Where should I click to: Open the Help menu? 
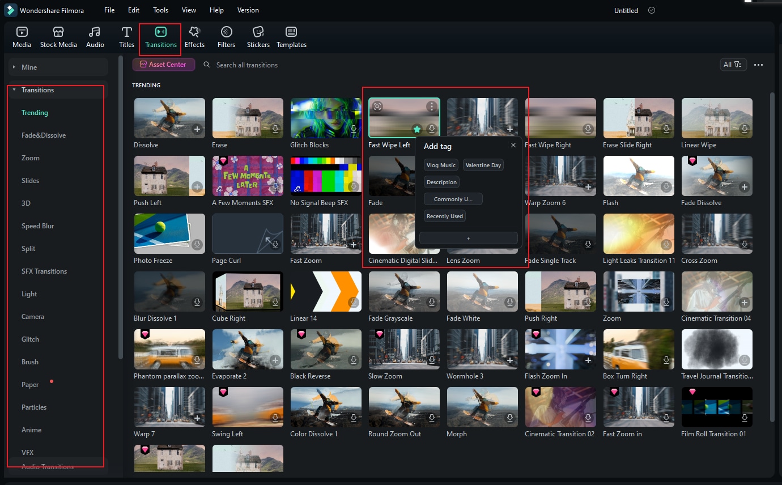216,10
